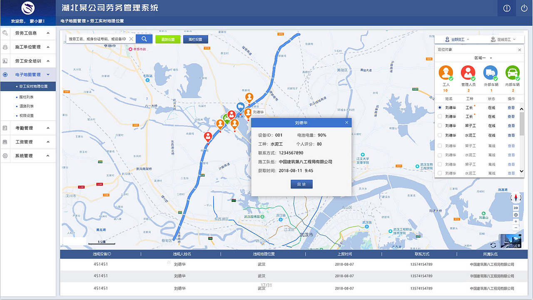533x300 pixels.
Task: Click the green car marker on map
Action: click(x=227, y=119)
